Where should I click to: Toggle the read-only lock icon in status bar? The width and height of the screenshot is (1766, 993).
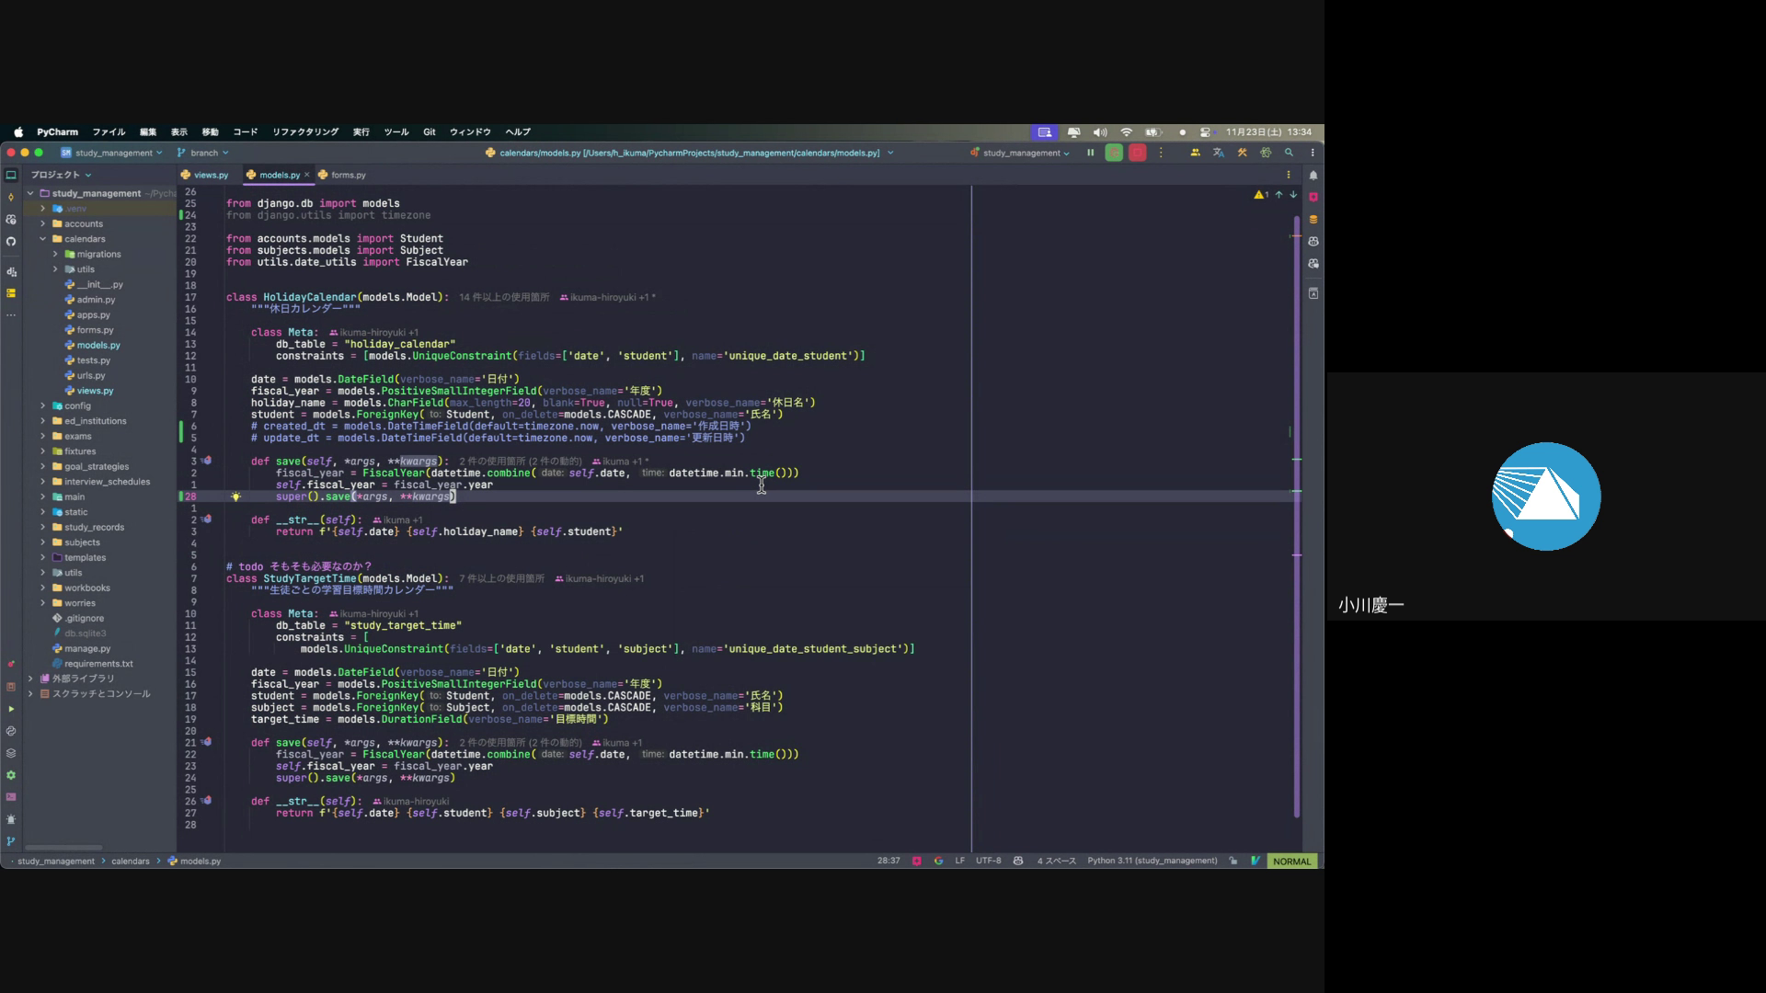(1233, 862)
